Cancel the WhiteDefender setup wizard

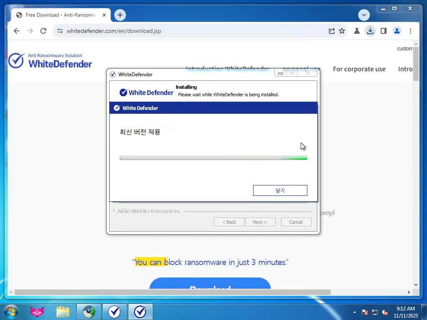click(296, 222)
